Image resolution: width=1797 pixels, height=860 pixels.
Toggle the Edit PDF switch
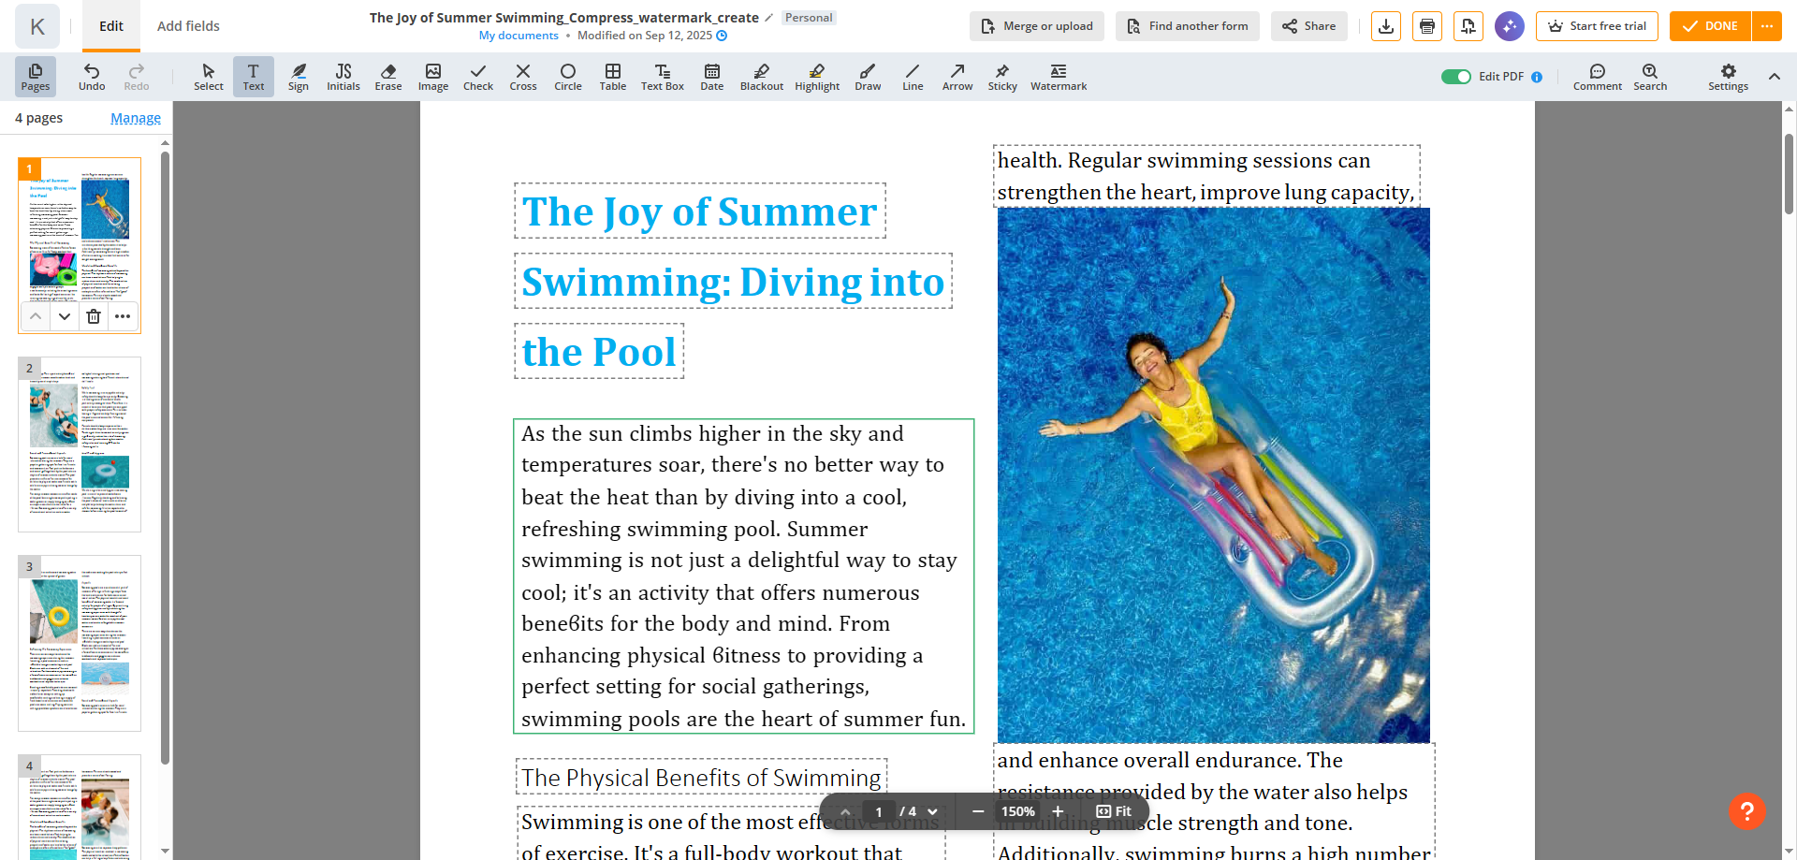click(1455, 77)
